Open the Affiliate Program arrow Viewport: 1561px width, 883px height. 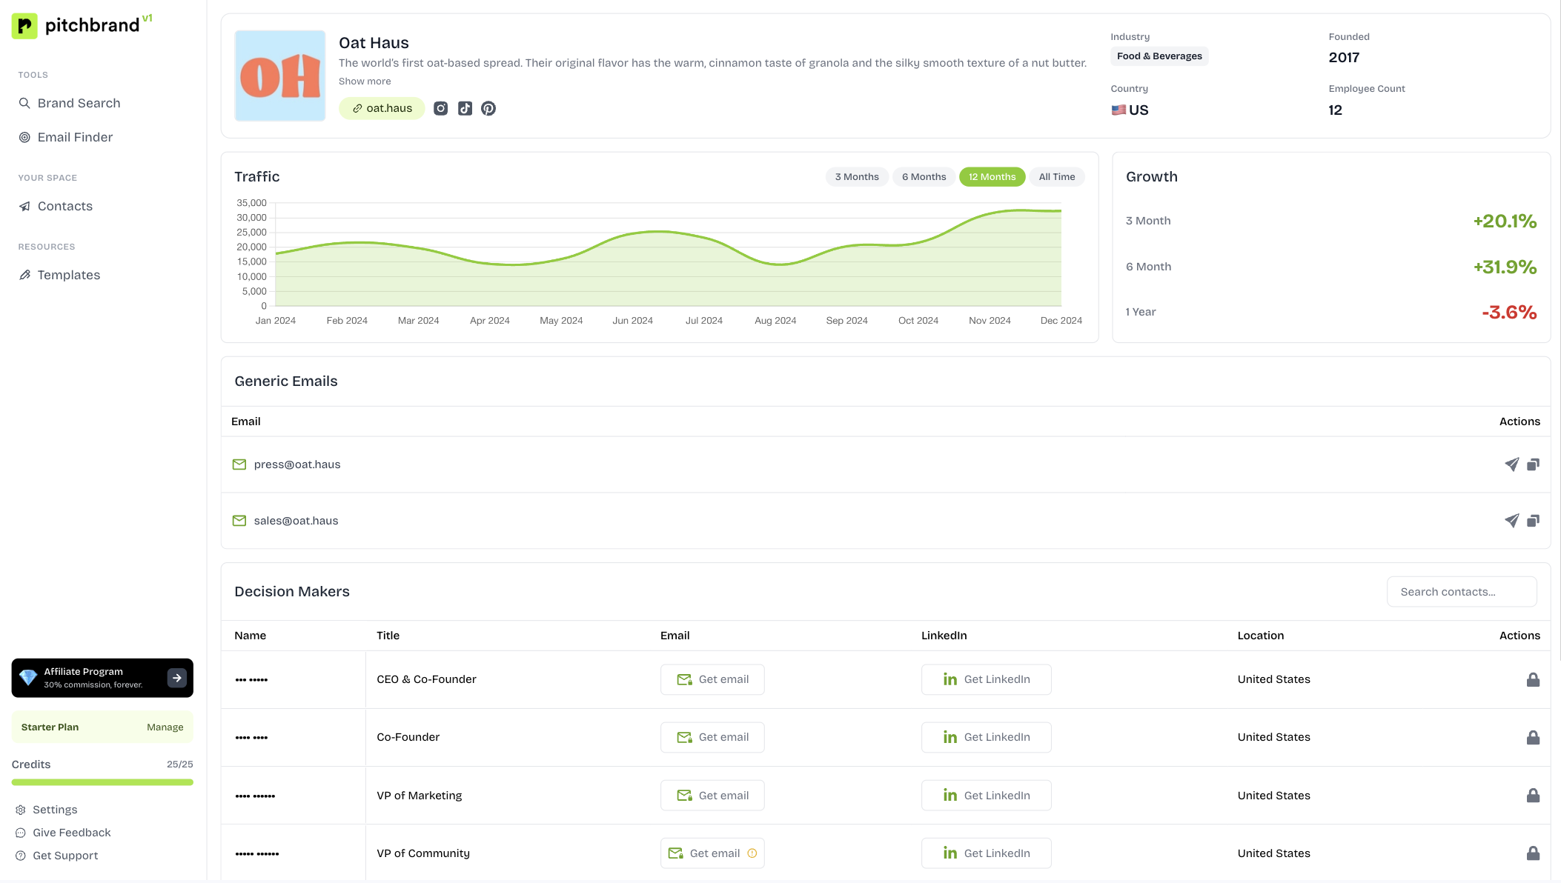tap(176, 678)
